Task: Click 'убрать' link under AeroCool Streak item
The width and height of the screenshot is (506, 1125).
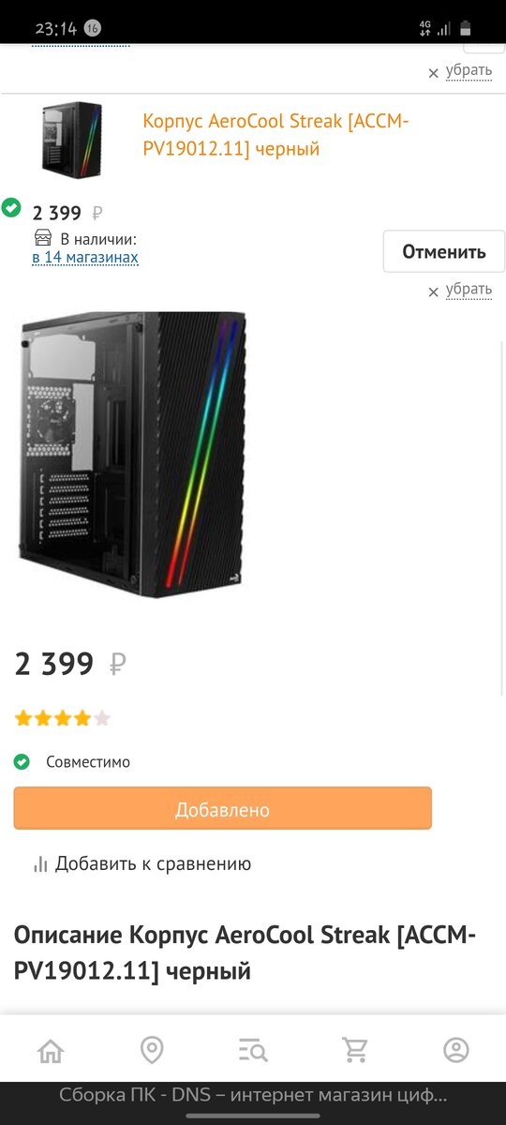Action: click(469, 289)
